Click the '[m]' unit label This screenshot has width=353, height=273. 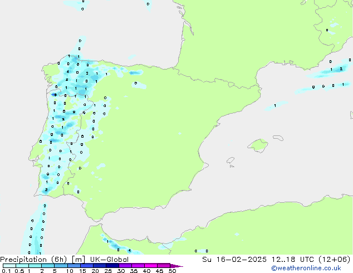(79, 260)
